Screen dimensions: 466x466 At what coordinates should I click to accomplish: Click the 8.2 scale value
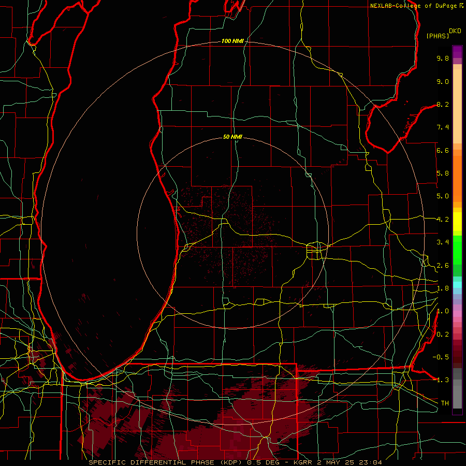[x=443, y=104]
